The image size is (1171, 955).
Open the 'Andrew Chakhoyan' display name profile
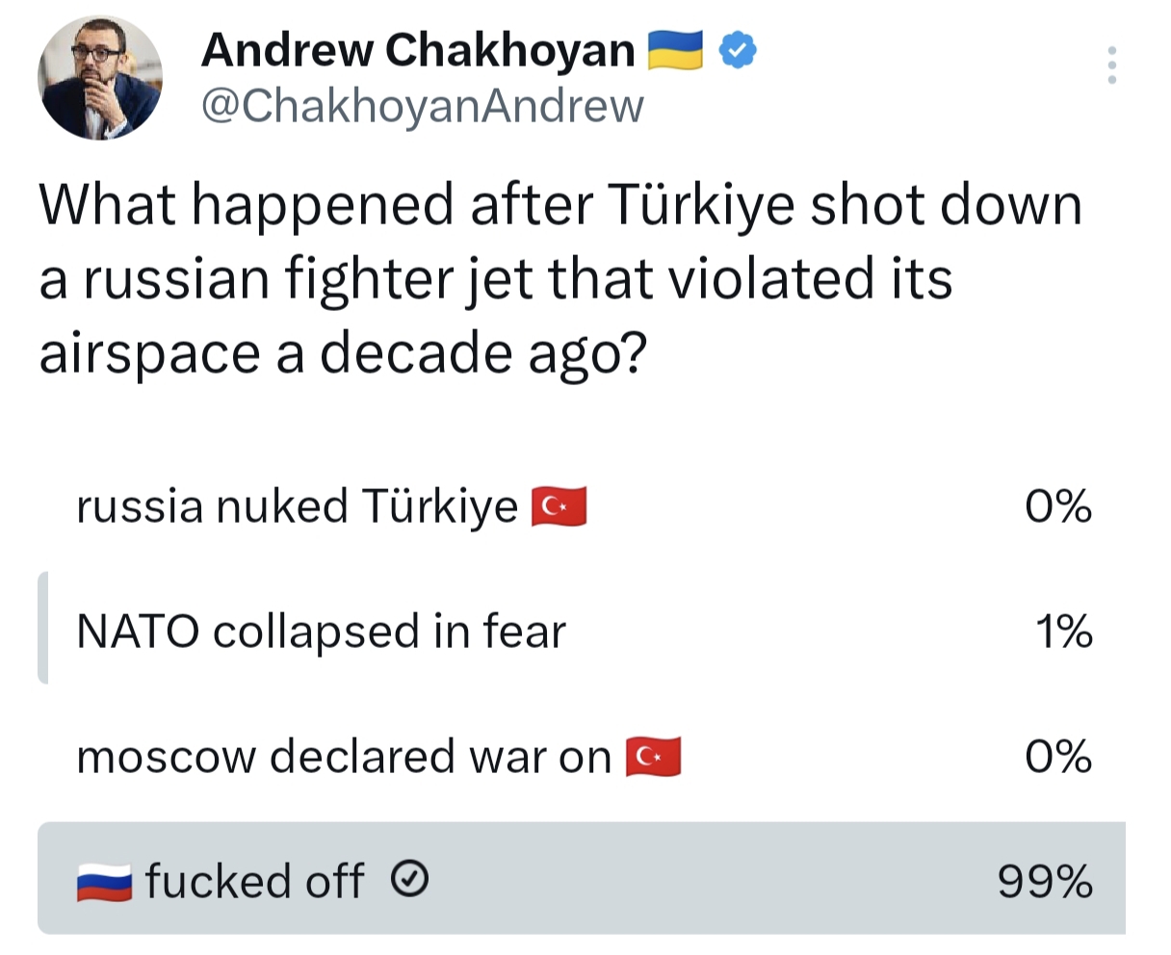(418, 50)
